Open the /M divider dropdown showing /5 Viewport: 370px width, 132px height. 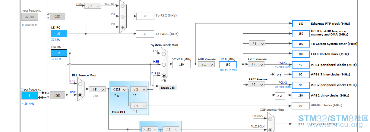point(97,89)
